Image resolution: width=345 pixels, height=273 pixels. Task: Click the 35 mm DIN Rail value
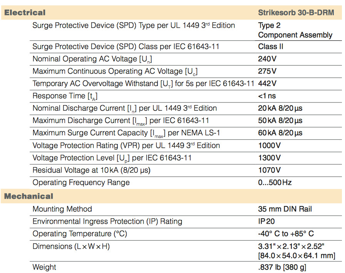coord(285,209)
